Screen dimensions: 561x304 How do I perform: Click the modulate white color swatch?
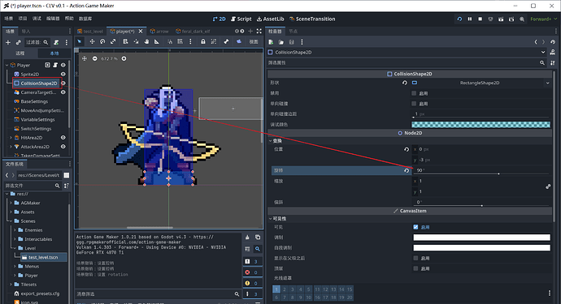point(481,238)
